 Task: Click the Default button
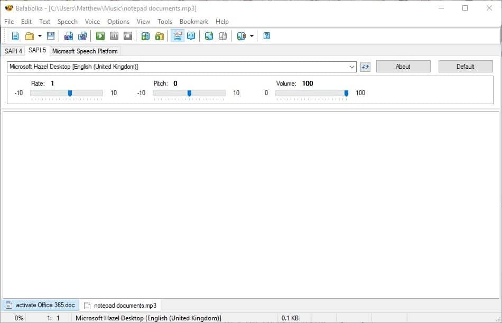point(466,66)
